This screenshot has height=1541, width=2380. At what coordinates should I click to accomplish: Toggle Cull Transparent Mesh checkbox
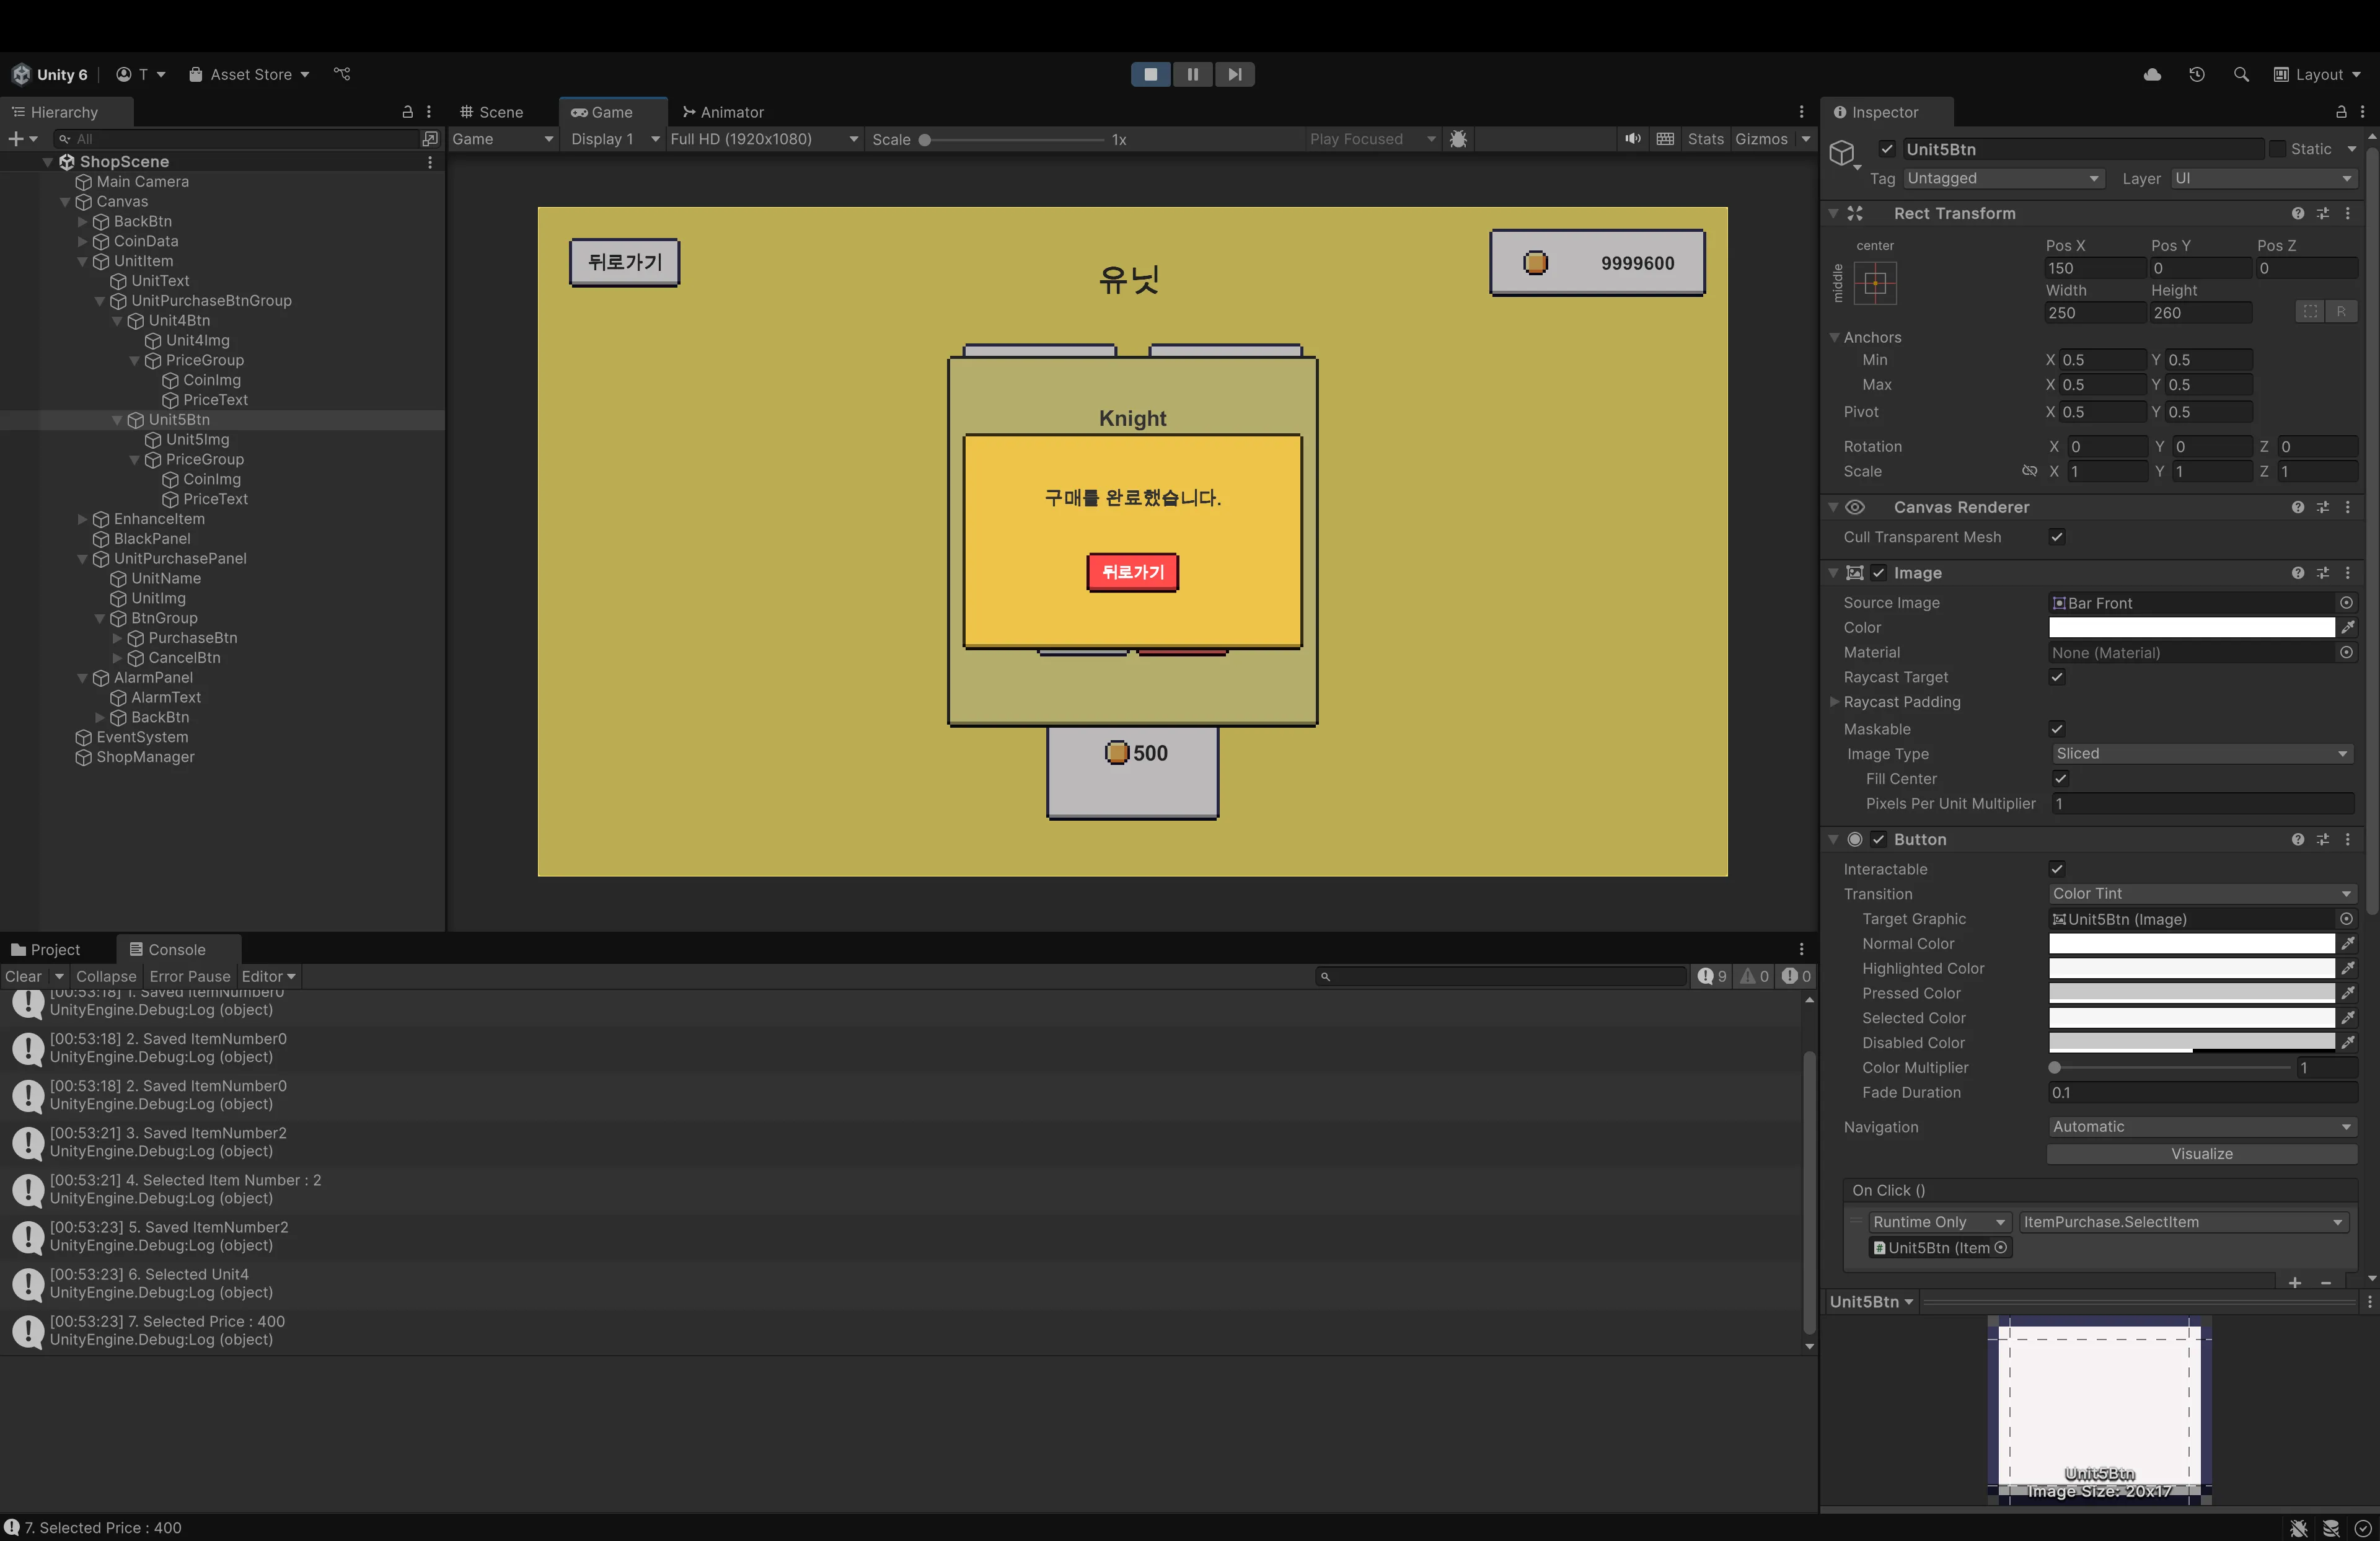point(2056,537)
